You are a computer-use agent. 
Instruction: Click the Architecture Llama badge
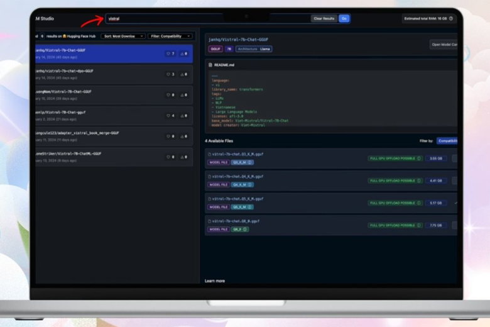coord(254,49)
